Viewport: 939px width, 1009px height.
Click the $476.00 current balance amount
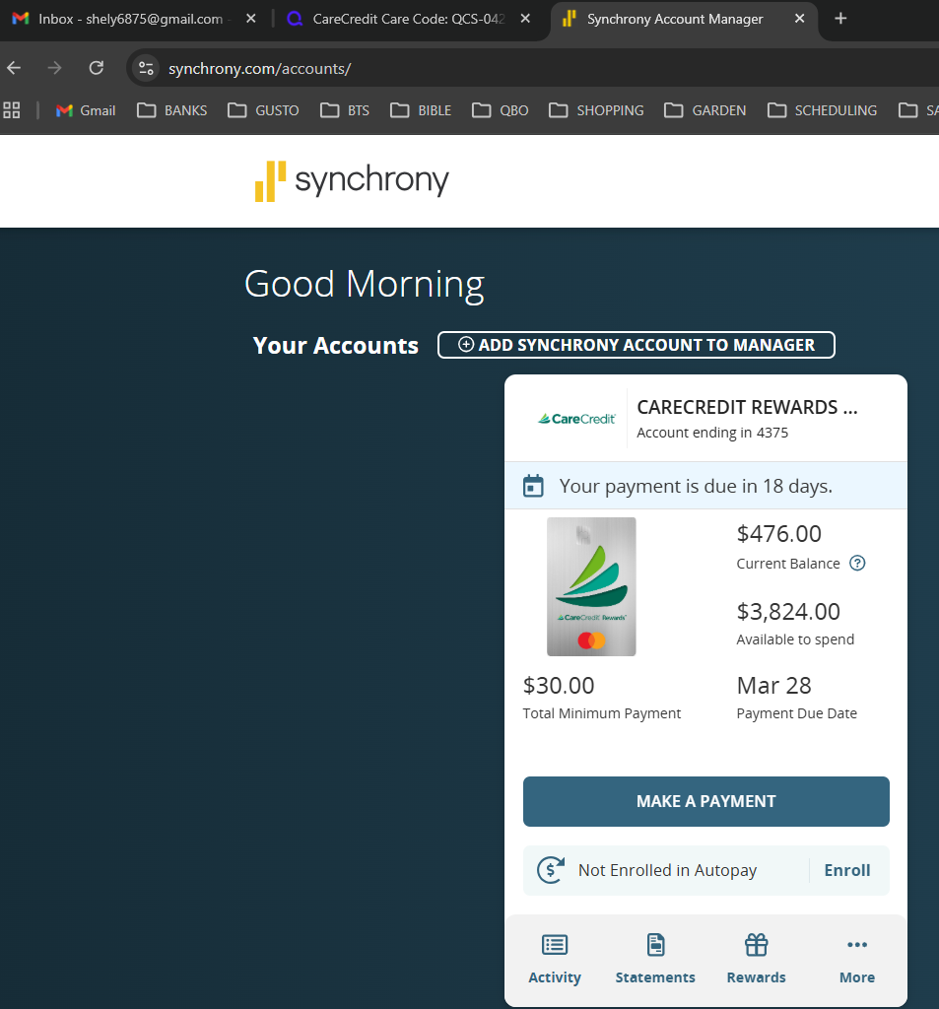pos(778,534)
